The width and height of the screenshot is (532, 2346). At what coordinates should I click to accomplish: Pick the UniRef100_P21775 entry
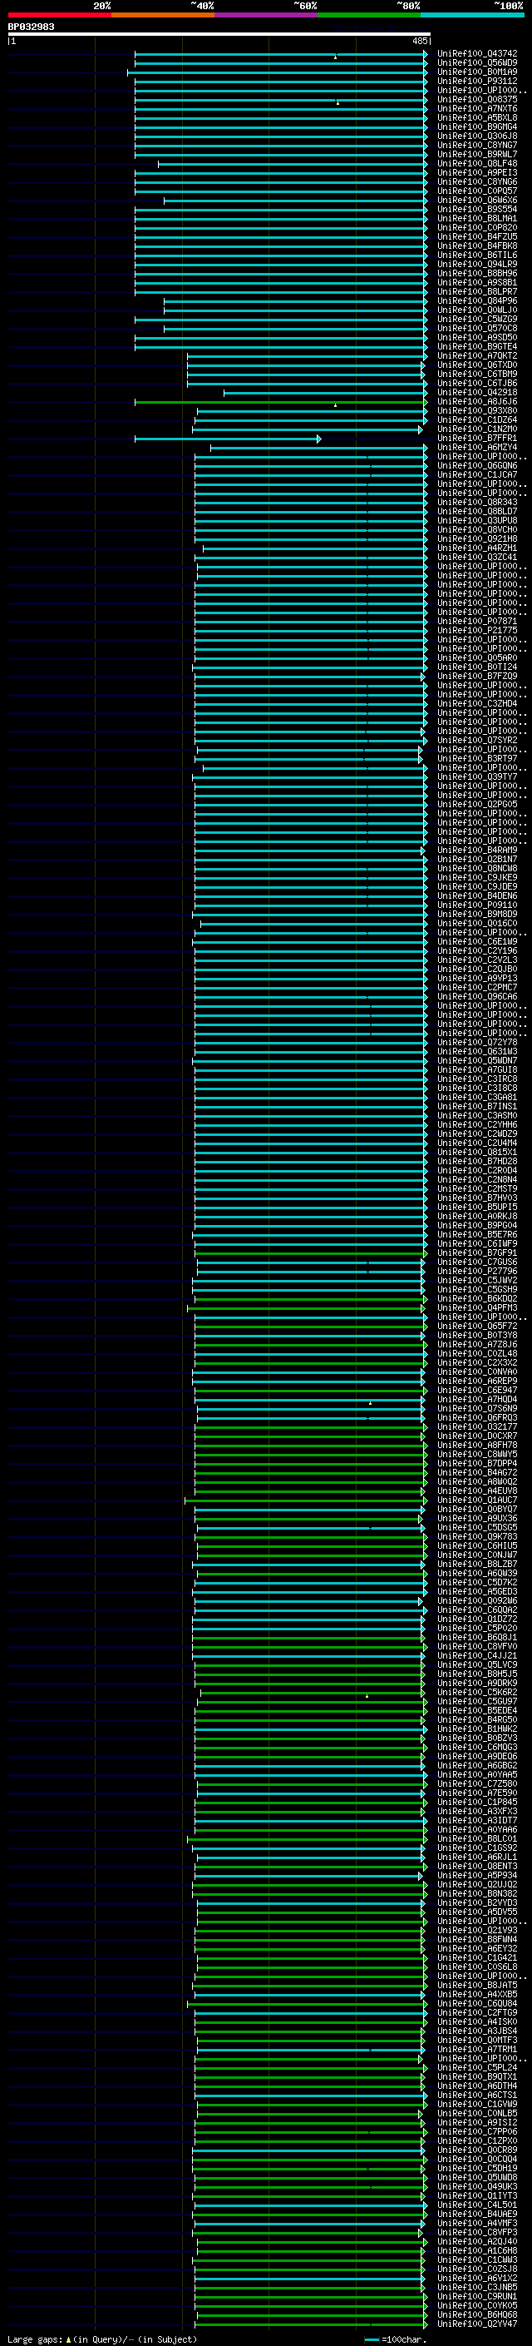point(476,630)
